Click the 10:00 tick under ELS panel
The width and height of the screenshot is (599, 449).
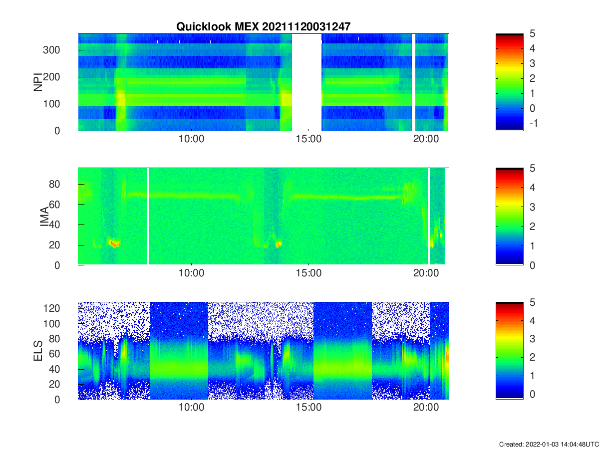click(x=191, y=408)
